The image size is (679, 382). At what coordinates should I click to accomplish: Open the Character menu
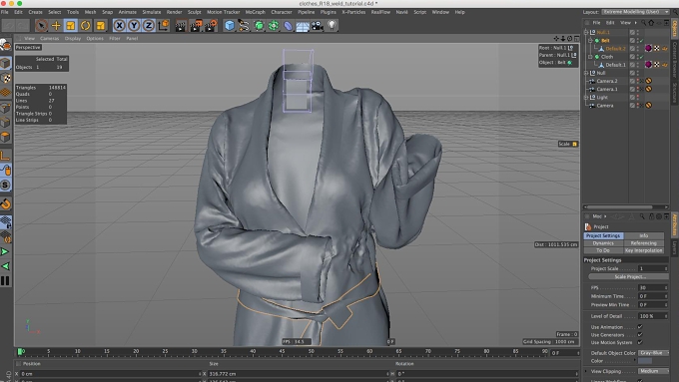pyautogui.click(x=282, y=12)
